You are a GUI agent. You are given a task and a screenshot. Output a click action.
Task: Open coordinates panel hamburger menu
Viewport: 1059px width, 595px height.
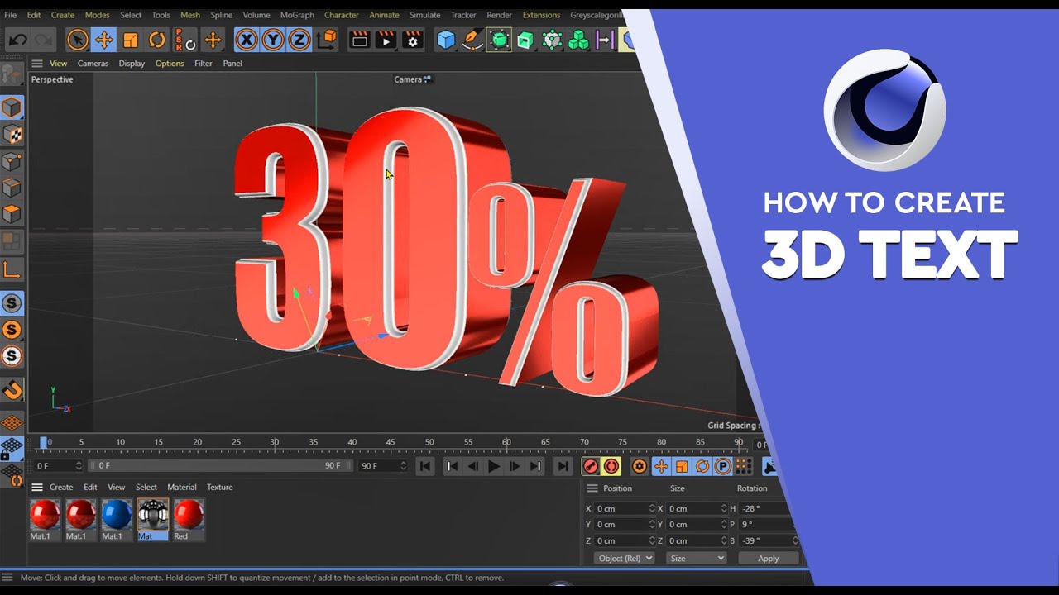592,488
